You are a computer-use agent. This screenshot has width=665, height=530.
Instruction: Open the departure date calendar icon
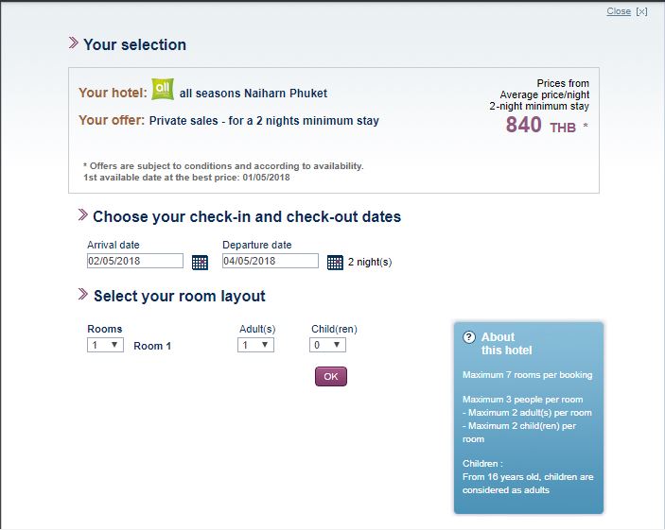[x=335, y=263]
